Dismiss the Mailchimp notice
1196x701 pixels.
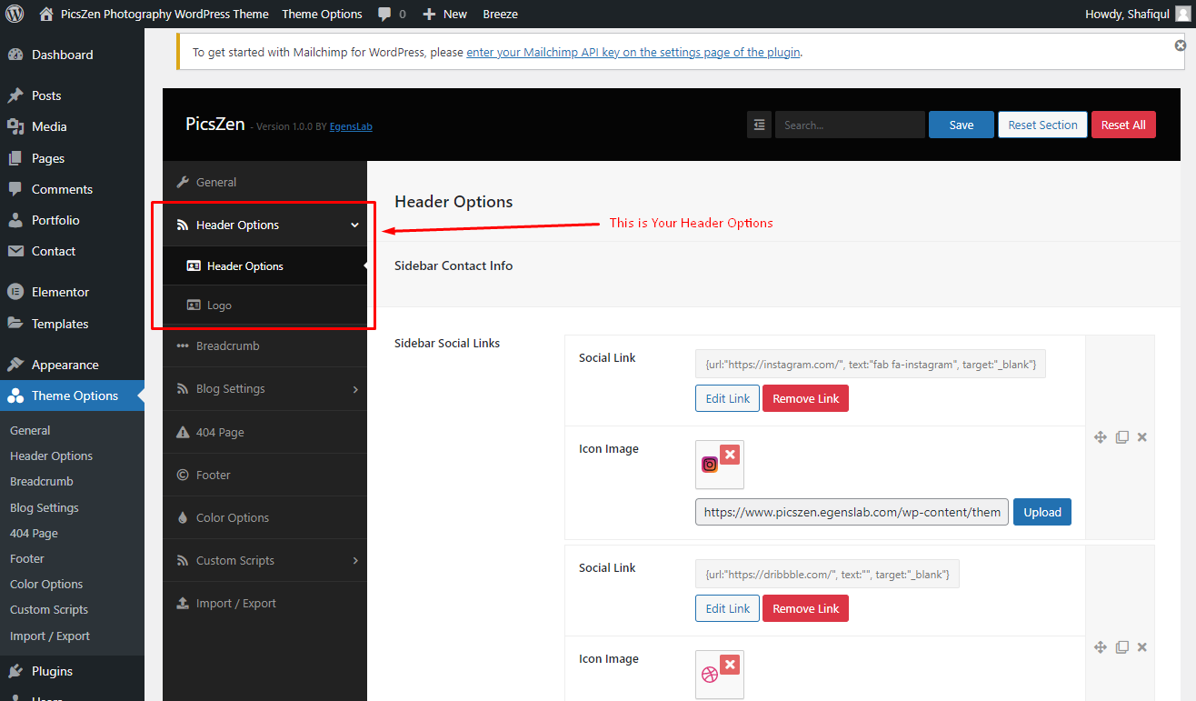pyautogui.click(x=1181, y=45)
